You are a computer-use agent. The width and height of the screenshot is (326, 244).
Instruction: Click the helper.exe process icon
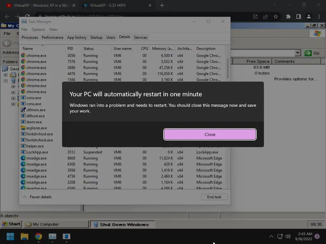pyautogui.click(x=23, y=146)
